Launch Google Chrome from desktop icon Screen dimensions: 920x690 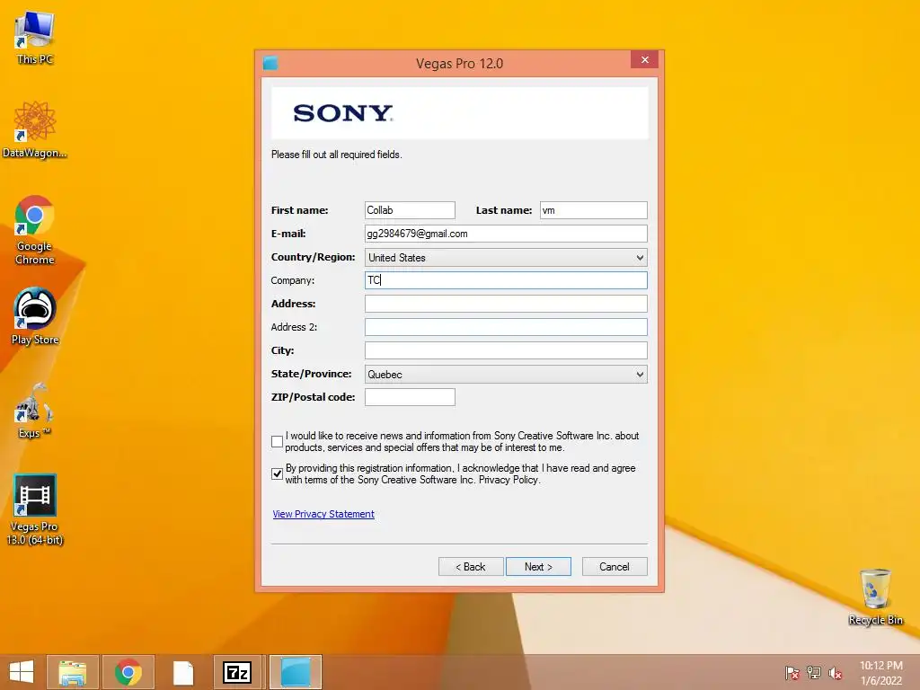[35, 229]
